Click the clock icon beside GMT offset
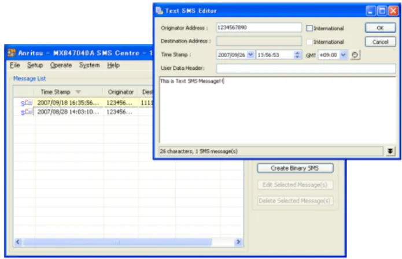Image resolution: width=402 pixels, height=259 pixels. [x=355, y=55]
